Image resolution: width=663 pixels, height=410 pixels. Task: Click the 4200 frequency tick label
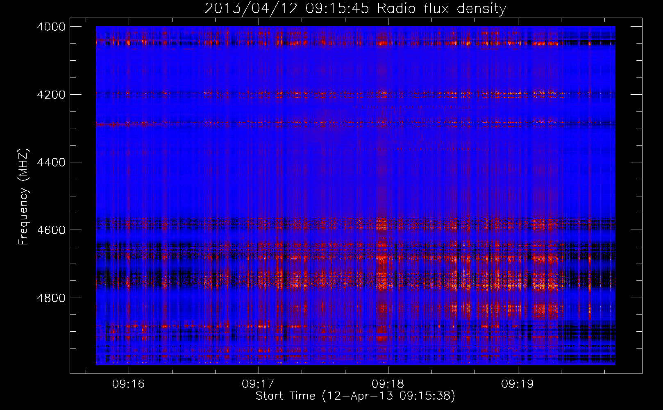[51, 95]
